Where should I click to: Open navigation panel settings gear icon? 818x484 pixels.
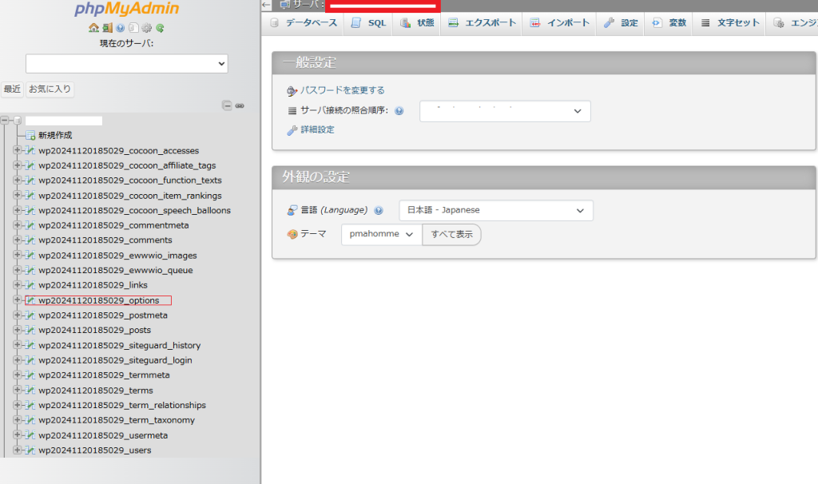coord(147,28)
